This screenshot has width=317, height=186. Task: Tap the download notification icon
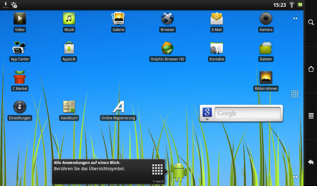click(6, 5)
